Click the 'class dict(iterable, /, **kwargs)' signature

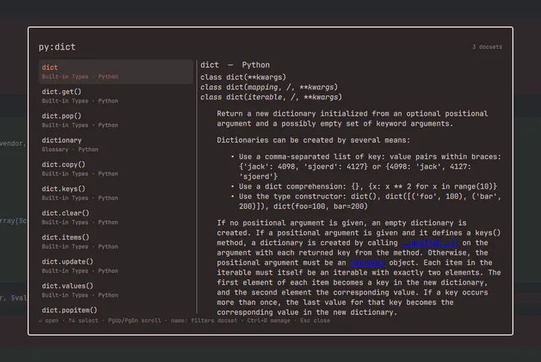(271, 97)
